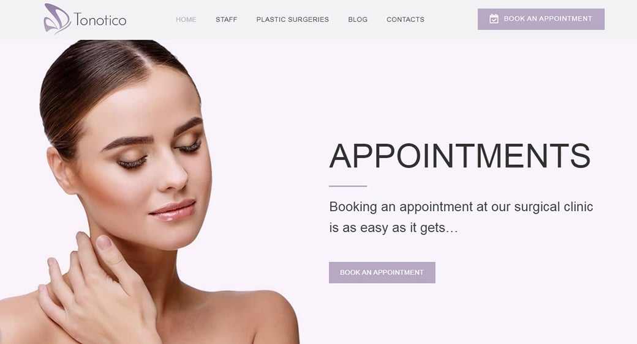Viewport: 637px width, 344px height.
Task: Click BOOK AN APPOINTMENT below the tagline
Action: click(x=382, y=273)
